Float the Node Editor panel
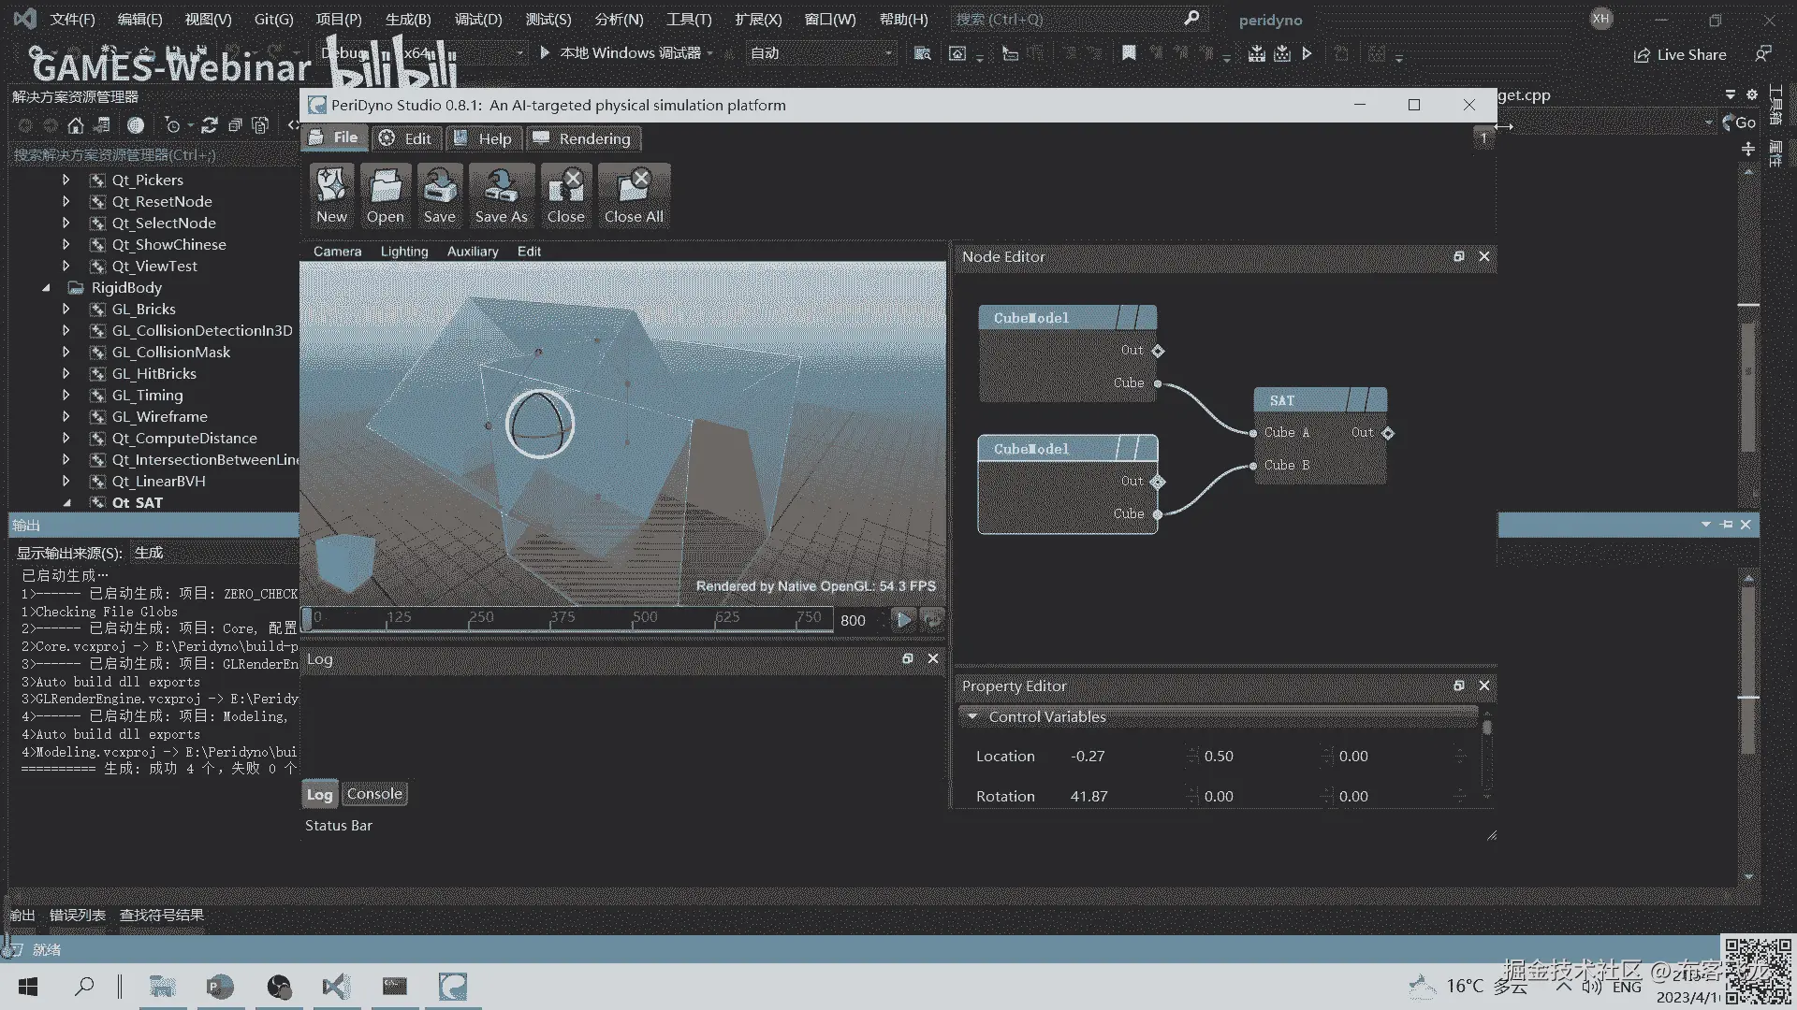The image size is (1797, 1010). [1458, 256]
